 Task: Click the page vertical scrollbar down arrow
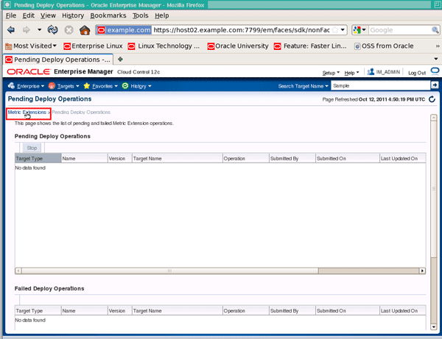point(434,326)
